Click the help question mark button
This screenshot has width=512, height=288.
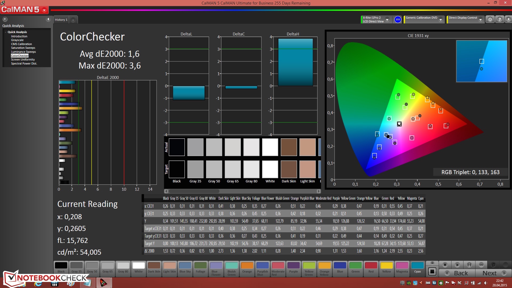[x=499, y=19]
